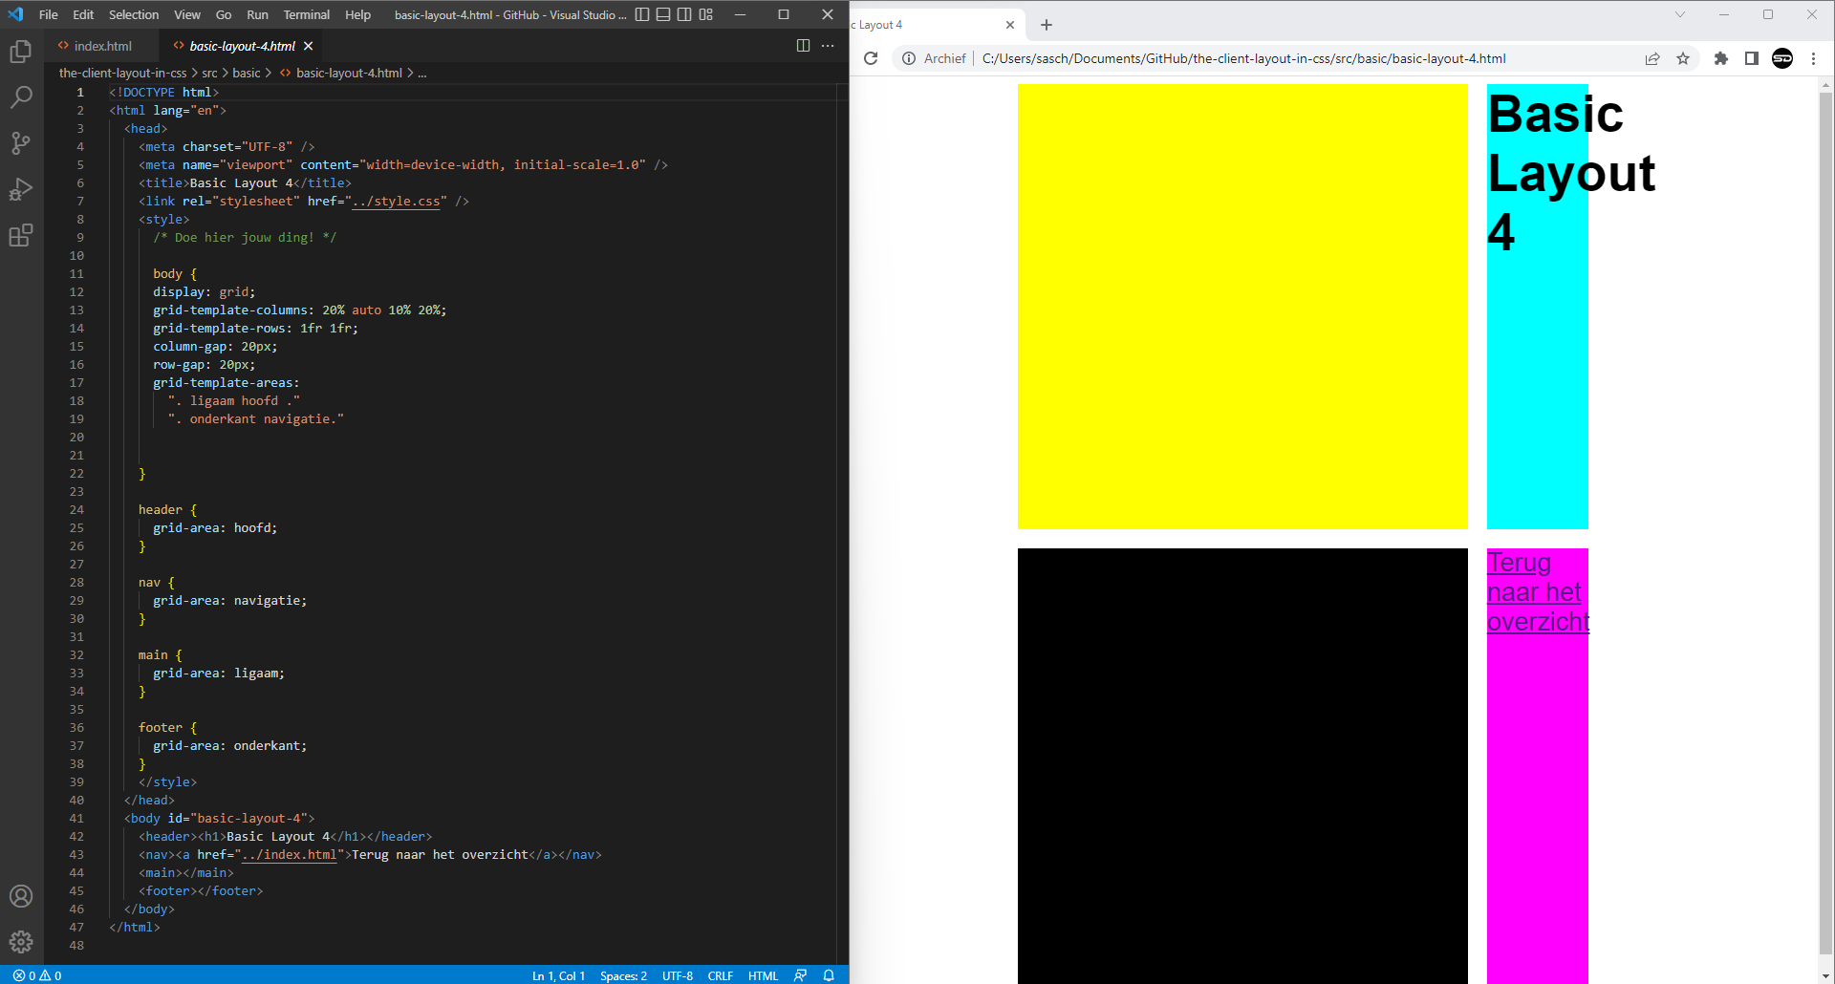Screen dimensions: 1835x984
Task: Change indentation via Spaces: 2
Action: [623, 975]
